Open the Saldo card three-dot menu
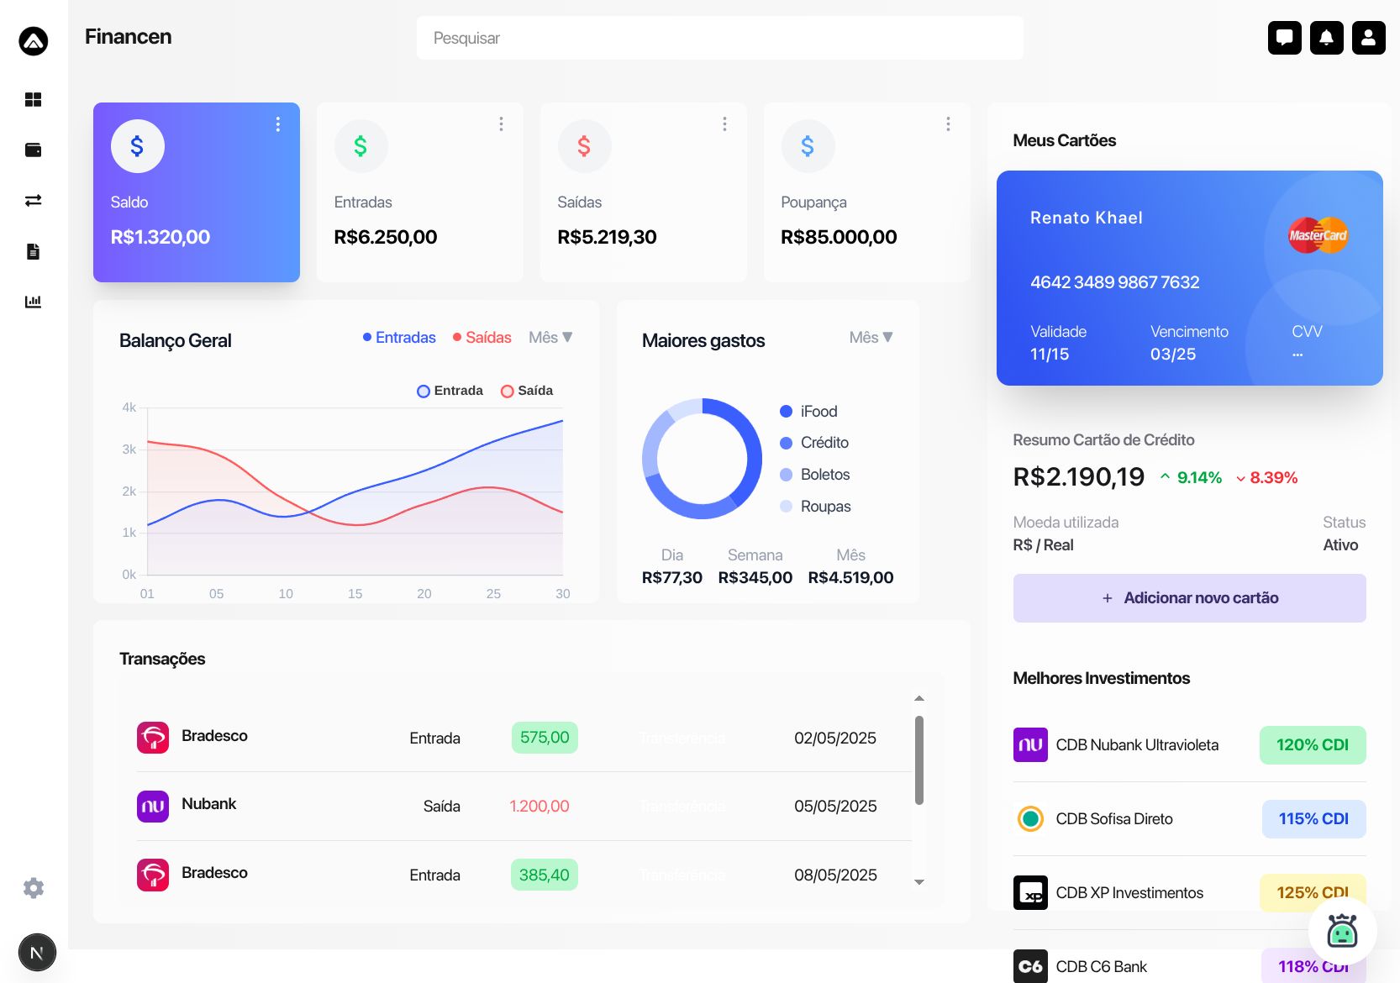 pyautogui.click(x=278, y=124)
